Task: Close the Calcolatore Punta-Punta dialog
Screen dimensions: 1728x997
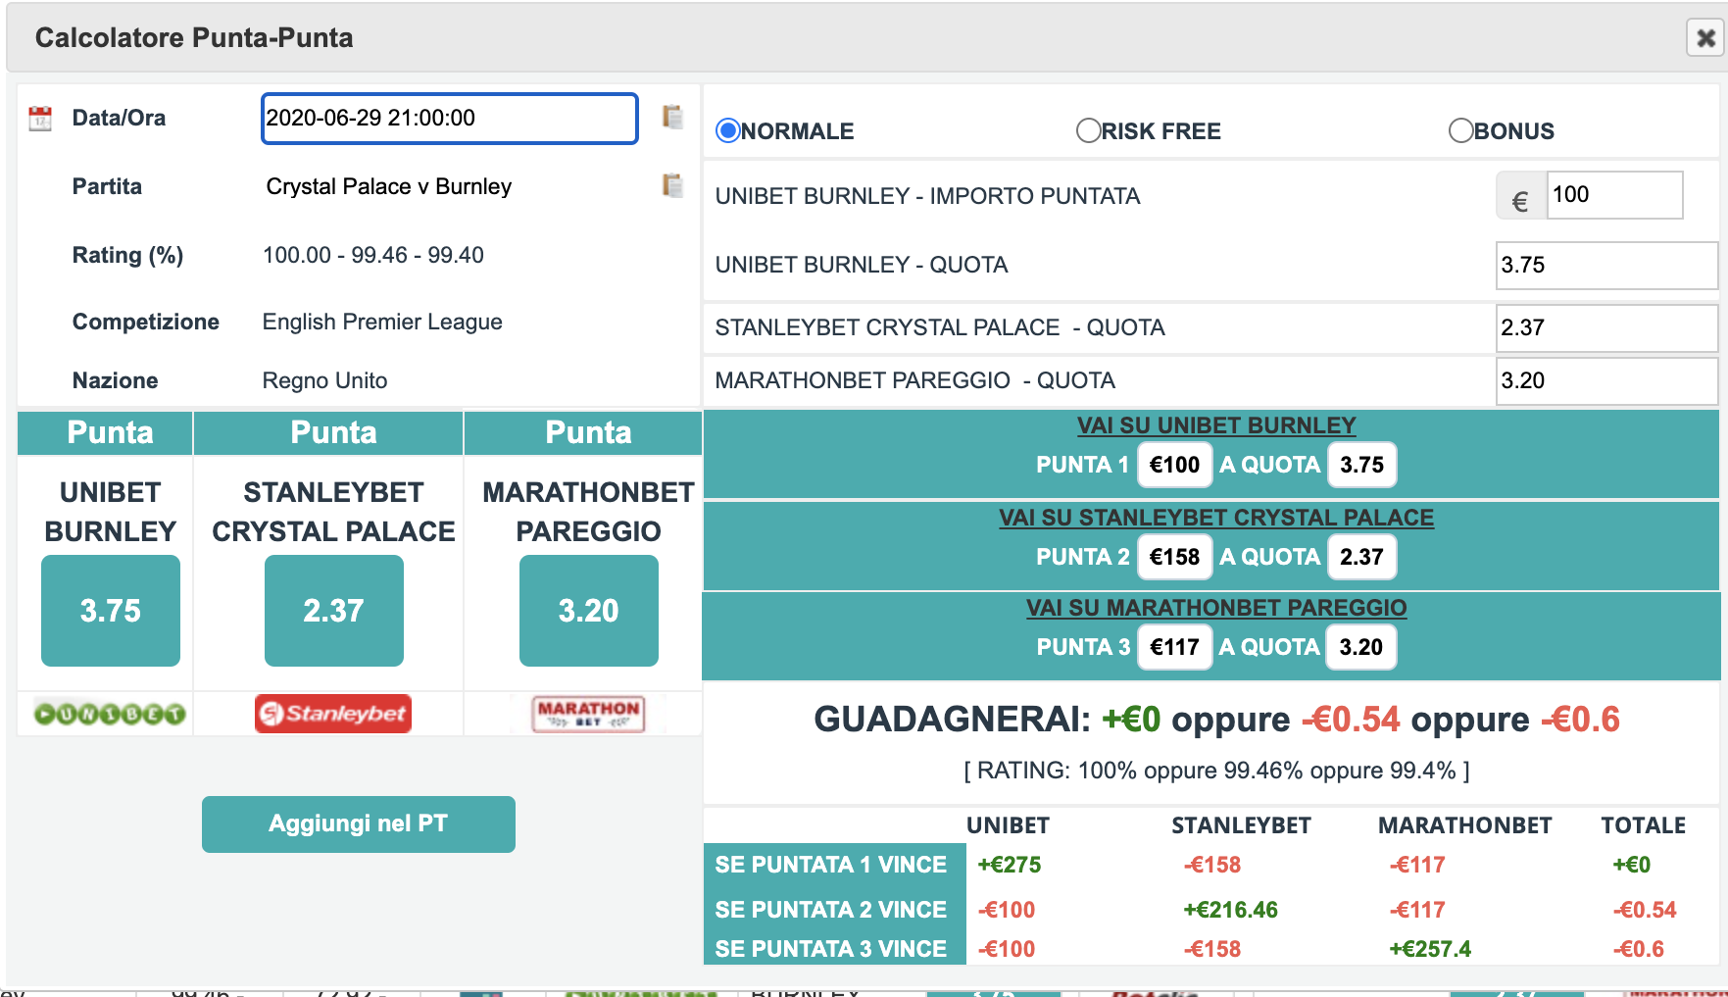Action: coord(1705,38)
